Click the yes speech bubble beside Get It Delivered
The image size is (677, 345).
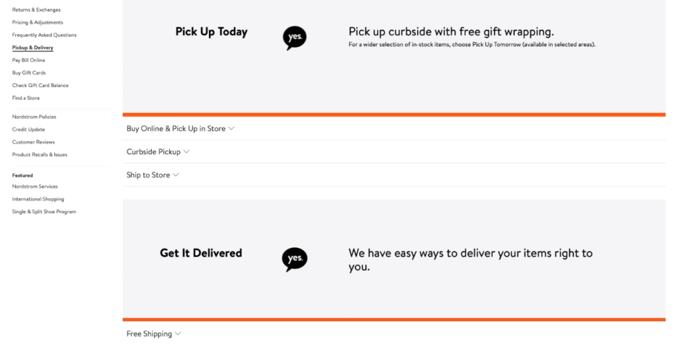coord(294,259)
